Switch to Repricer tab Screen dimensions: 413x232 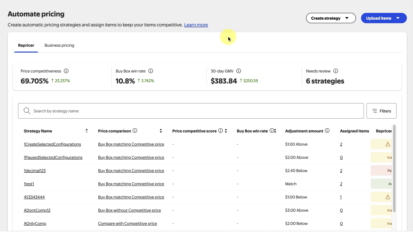tap(26, 45)
